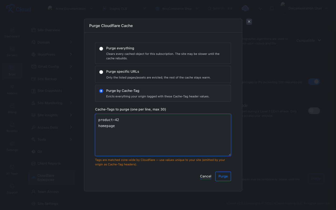Viewport: 336px width, 210px height.
Task: Click the notification bell icon
Action: click(272, 8)
